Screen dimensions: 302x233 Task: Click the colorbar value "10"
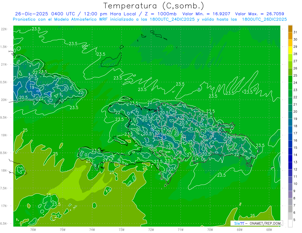tap(295, 184)
